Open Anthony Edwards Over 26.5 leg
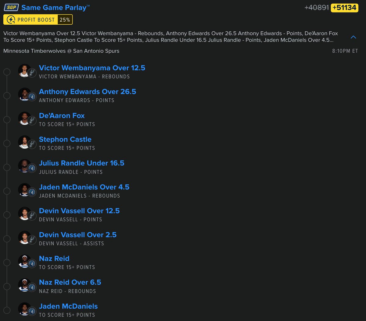The height and width of the screenshot is (321, 366). [88, 92]
